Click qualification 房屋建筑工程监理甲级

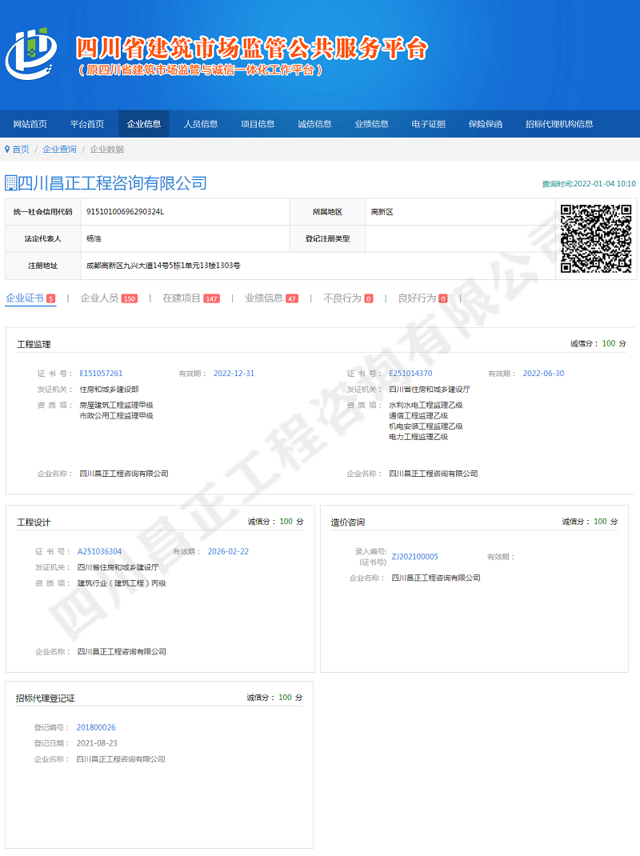click(x=116, y=405)
